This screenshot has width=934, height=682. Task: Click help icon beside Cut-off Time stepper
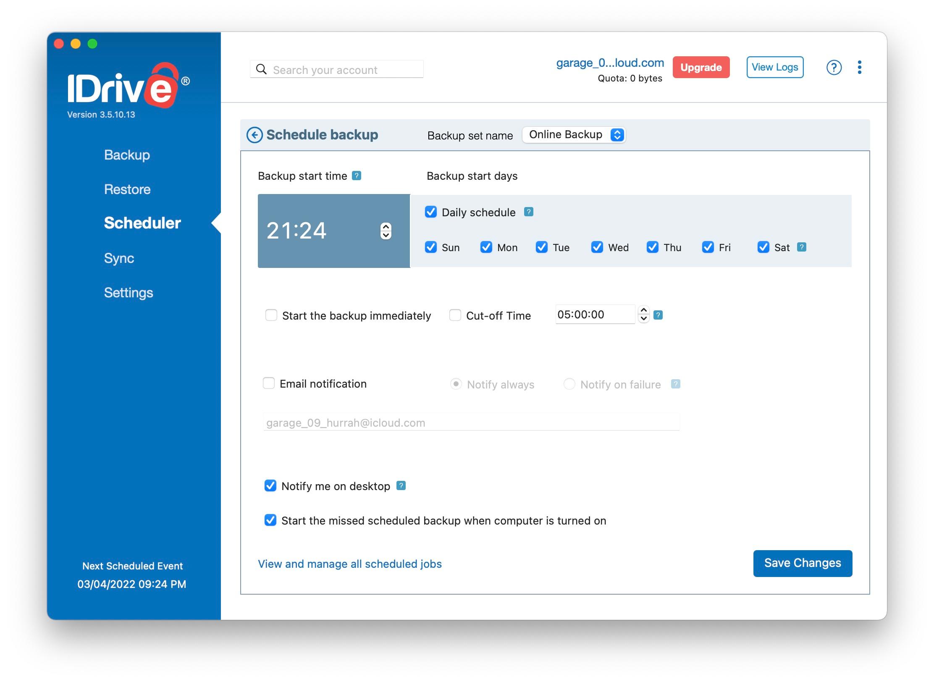pyautogui.click(x=658, y=315)
